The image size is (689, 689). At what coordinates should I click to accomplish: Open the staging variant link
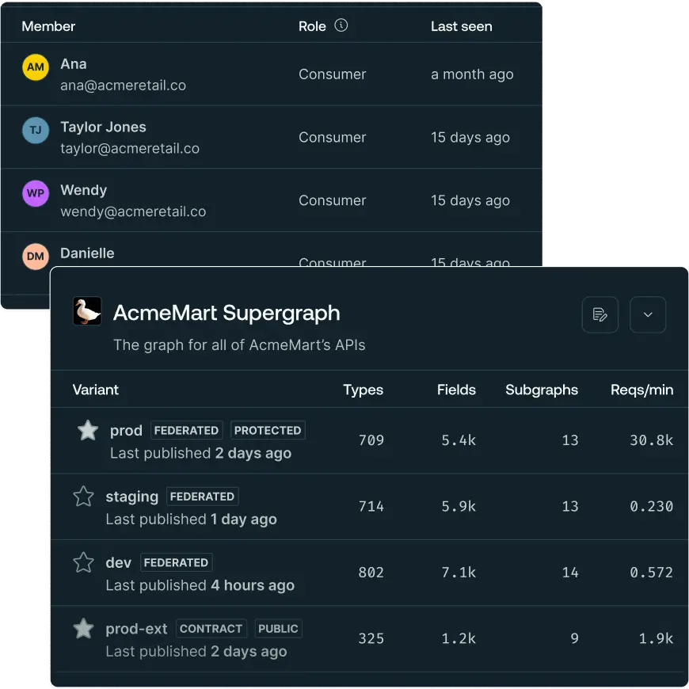tap(131, 497)
